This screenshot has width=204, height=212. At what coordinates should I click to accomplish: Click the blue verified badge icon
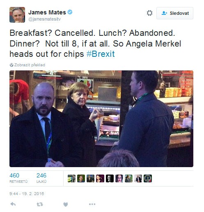coord(70,12)
